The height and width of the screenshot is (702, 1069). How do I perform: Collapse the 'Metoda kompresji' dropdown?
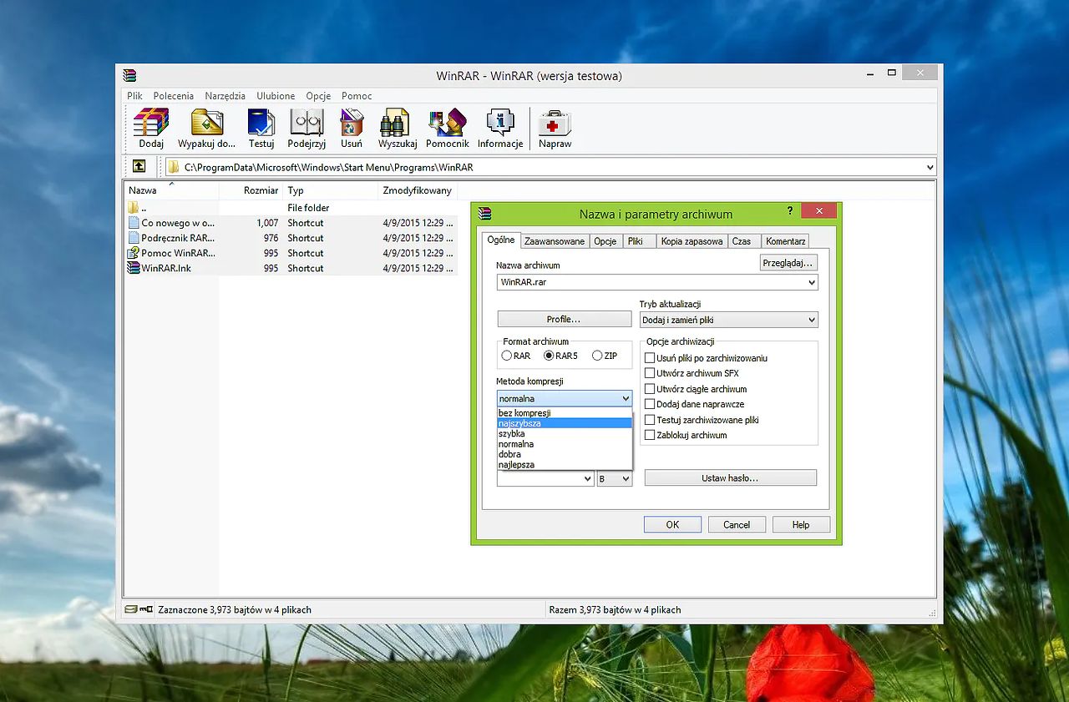(x=626, y=399)
